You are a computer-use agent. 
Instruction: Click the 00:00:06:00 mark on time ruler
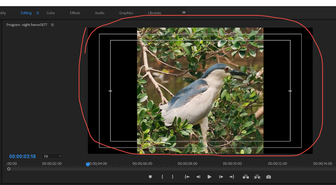pos(142,164)
